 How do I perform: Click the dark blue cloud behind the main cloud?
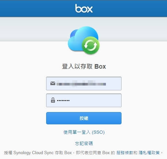coord(72,34)
